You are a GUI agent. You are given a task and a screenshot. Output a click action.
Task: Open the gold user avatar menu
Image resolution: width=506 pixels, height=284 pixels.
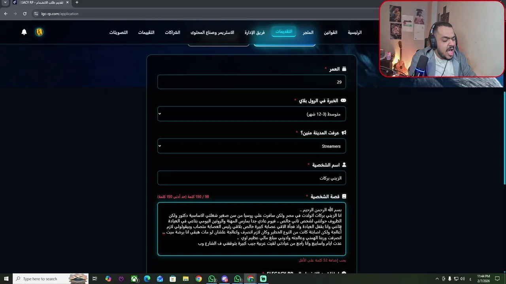pyautogui.click(x=39, y=32)
